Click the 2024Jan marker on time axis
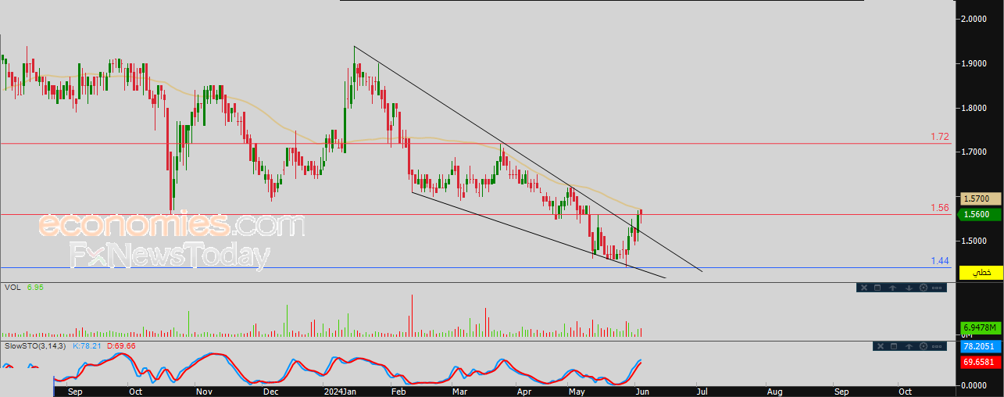 (340, 391)
